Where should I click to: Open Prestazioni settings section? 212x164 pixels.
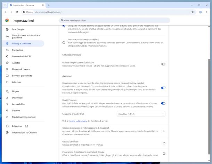pos(18,50)
